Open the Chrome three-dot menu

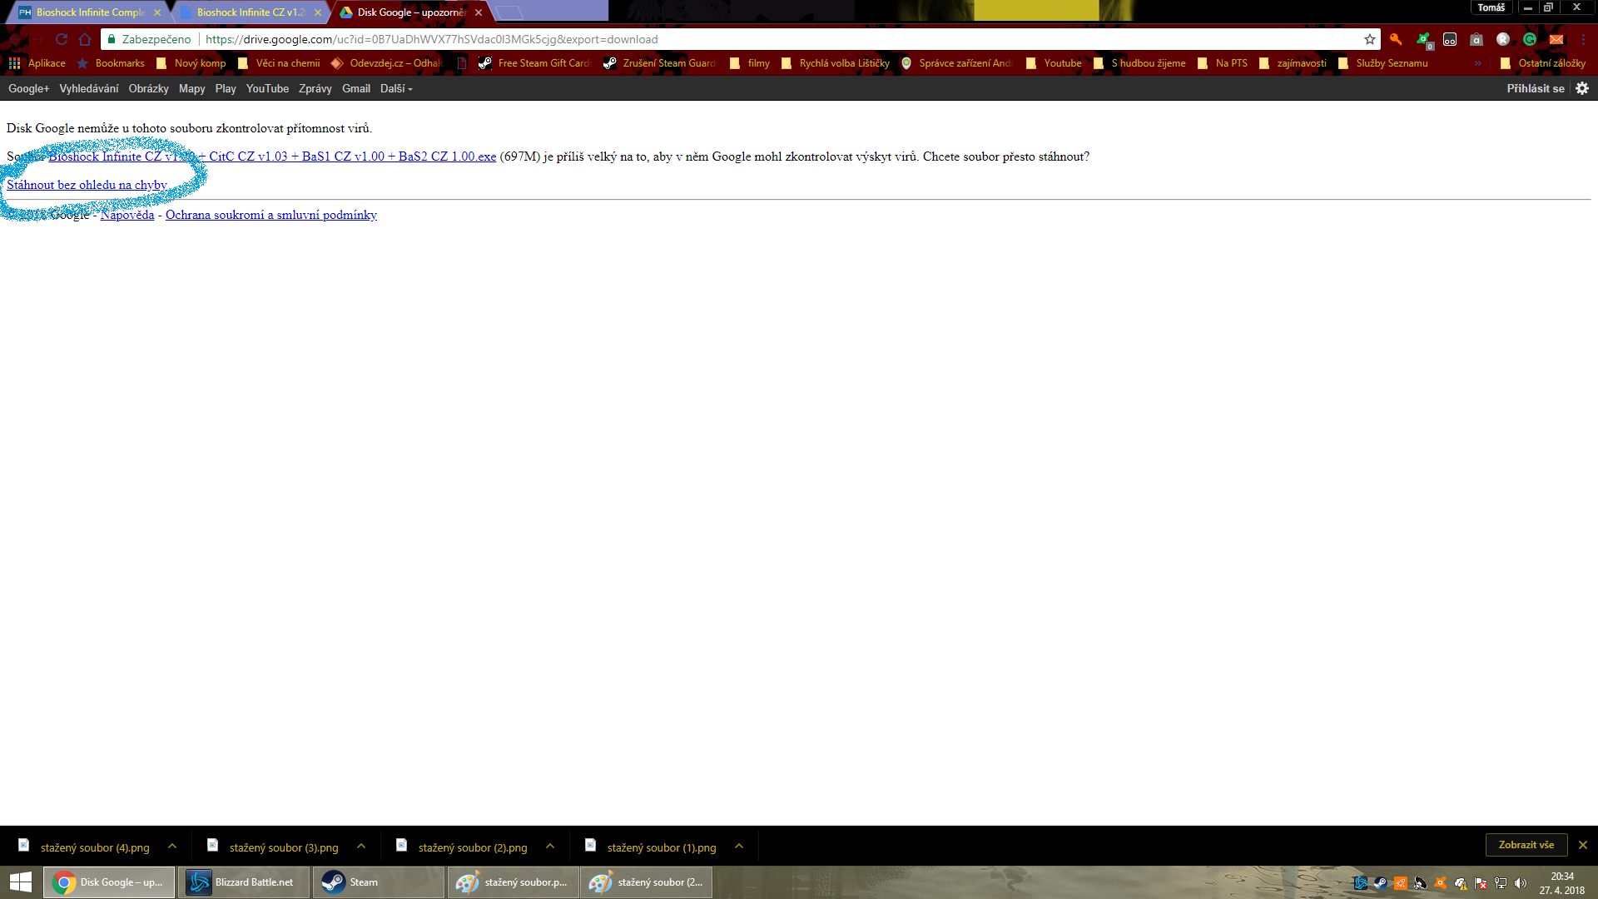point(1583,39)
